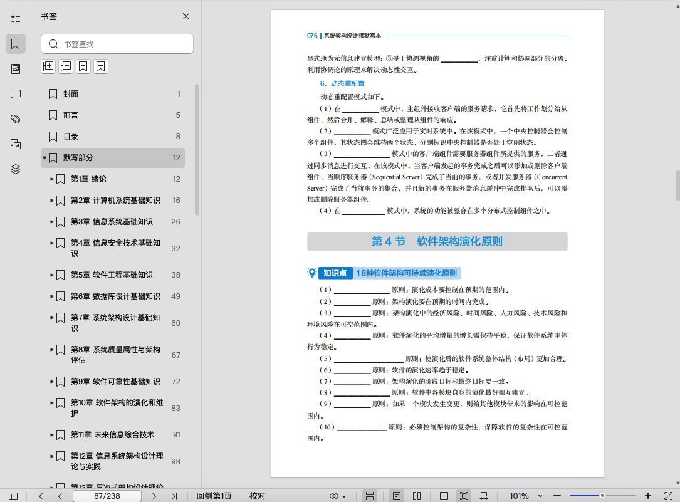Open the attachments paperclip icon
The width and height of the screenshot is (680, 502).
(x=16, y=119)
